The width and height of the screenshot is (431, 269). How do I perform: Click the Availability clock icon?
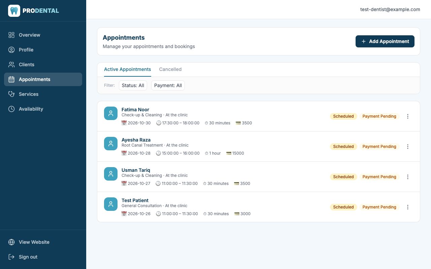pyautogui.click(x=11, y=109)
